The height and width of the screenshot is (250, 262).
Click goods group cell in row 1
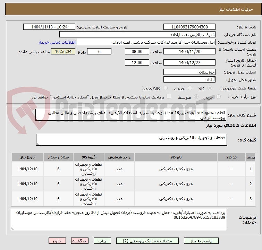pyautogui.click(x=88, y=169)
